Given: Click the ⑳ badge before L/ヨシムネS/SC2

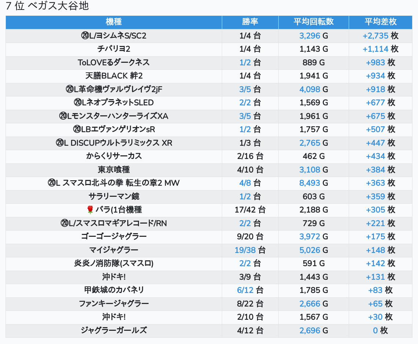Looking at the screenshot, I should (85, 36).
